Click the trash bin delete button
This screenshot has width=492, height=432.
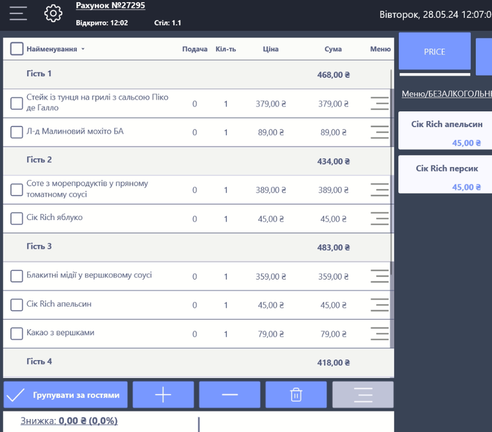pos(296,395)
